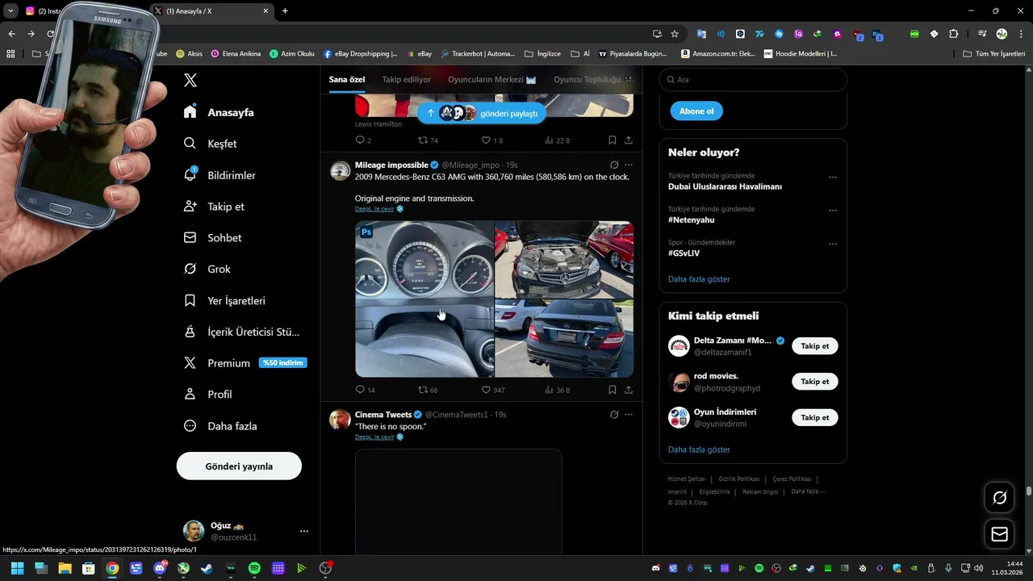Viewport: 1033px width, 581px height.
Task: Switch to Oyuncuların Merkezi tab
Action: pyautogui.click(x=492, y=79)
